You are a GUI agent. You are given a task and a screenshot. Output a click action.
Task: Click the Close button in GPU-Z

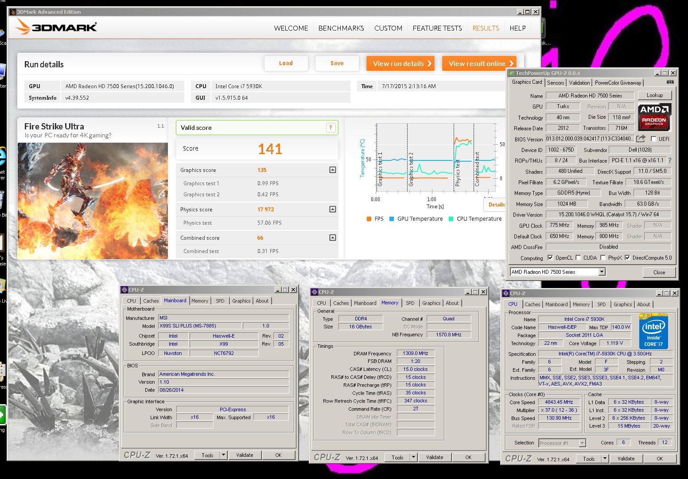point(659,272)
